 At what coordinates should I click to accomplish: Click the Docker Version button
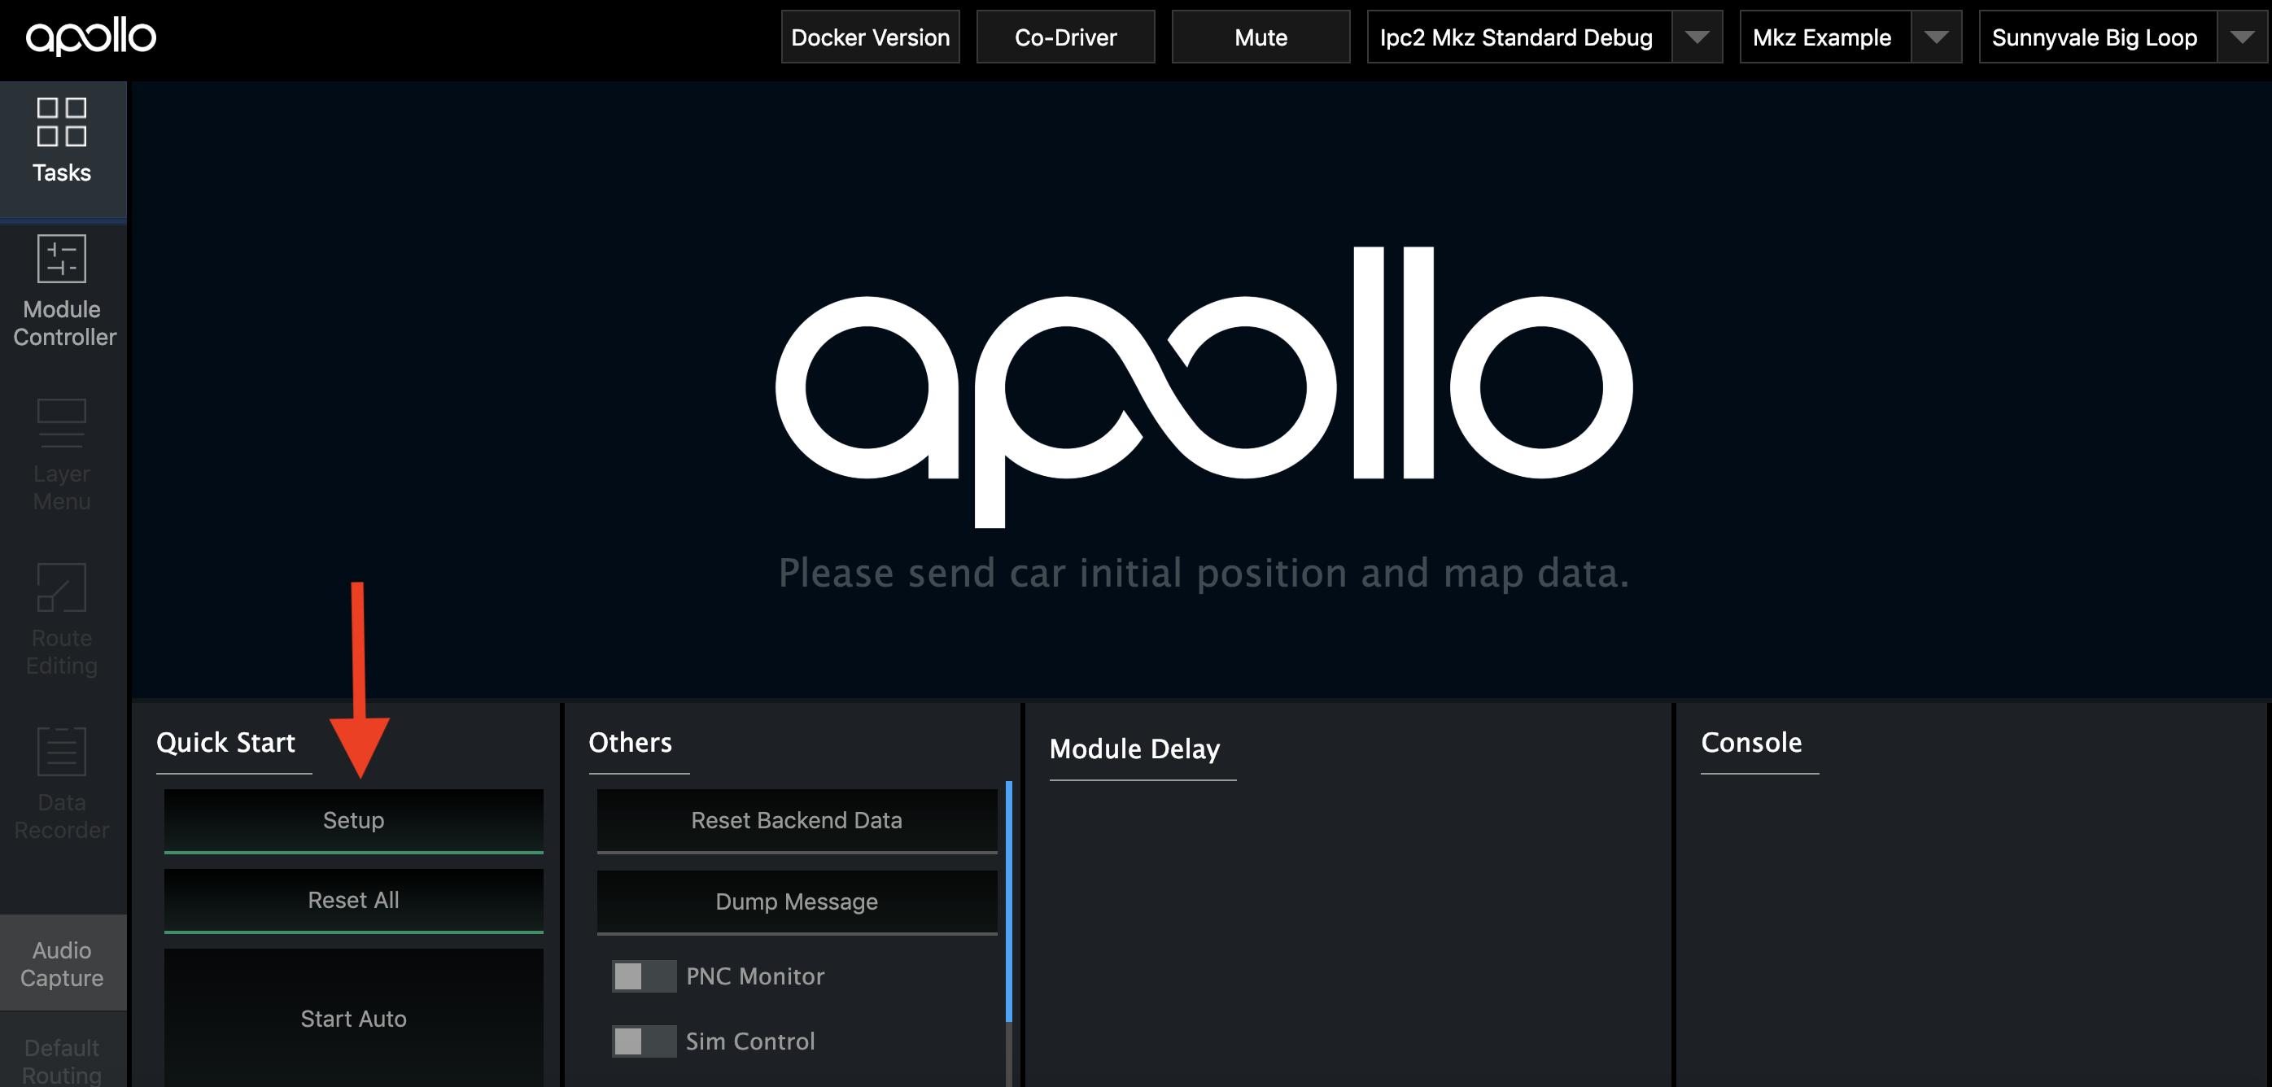(x=870, y=37)
